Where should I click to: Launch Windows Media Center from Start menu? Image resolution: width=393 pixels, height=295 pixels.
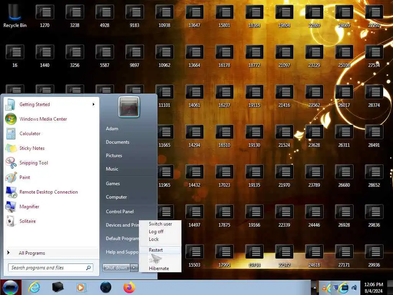(x=51, y=119)
